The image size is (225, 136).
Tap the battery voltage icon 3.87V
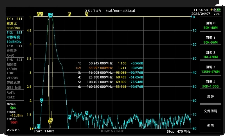point(217,10)
